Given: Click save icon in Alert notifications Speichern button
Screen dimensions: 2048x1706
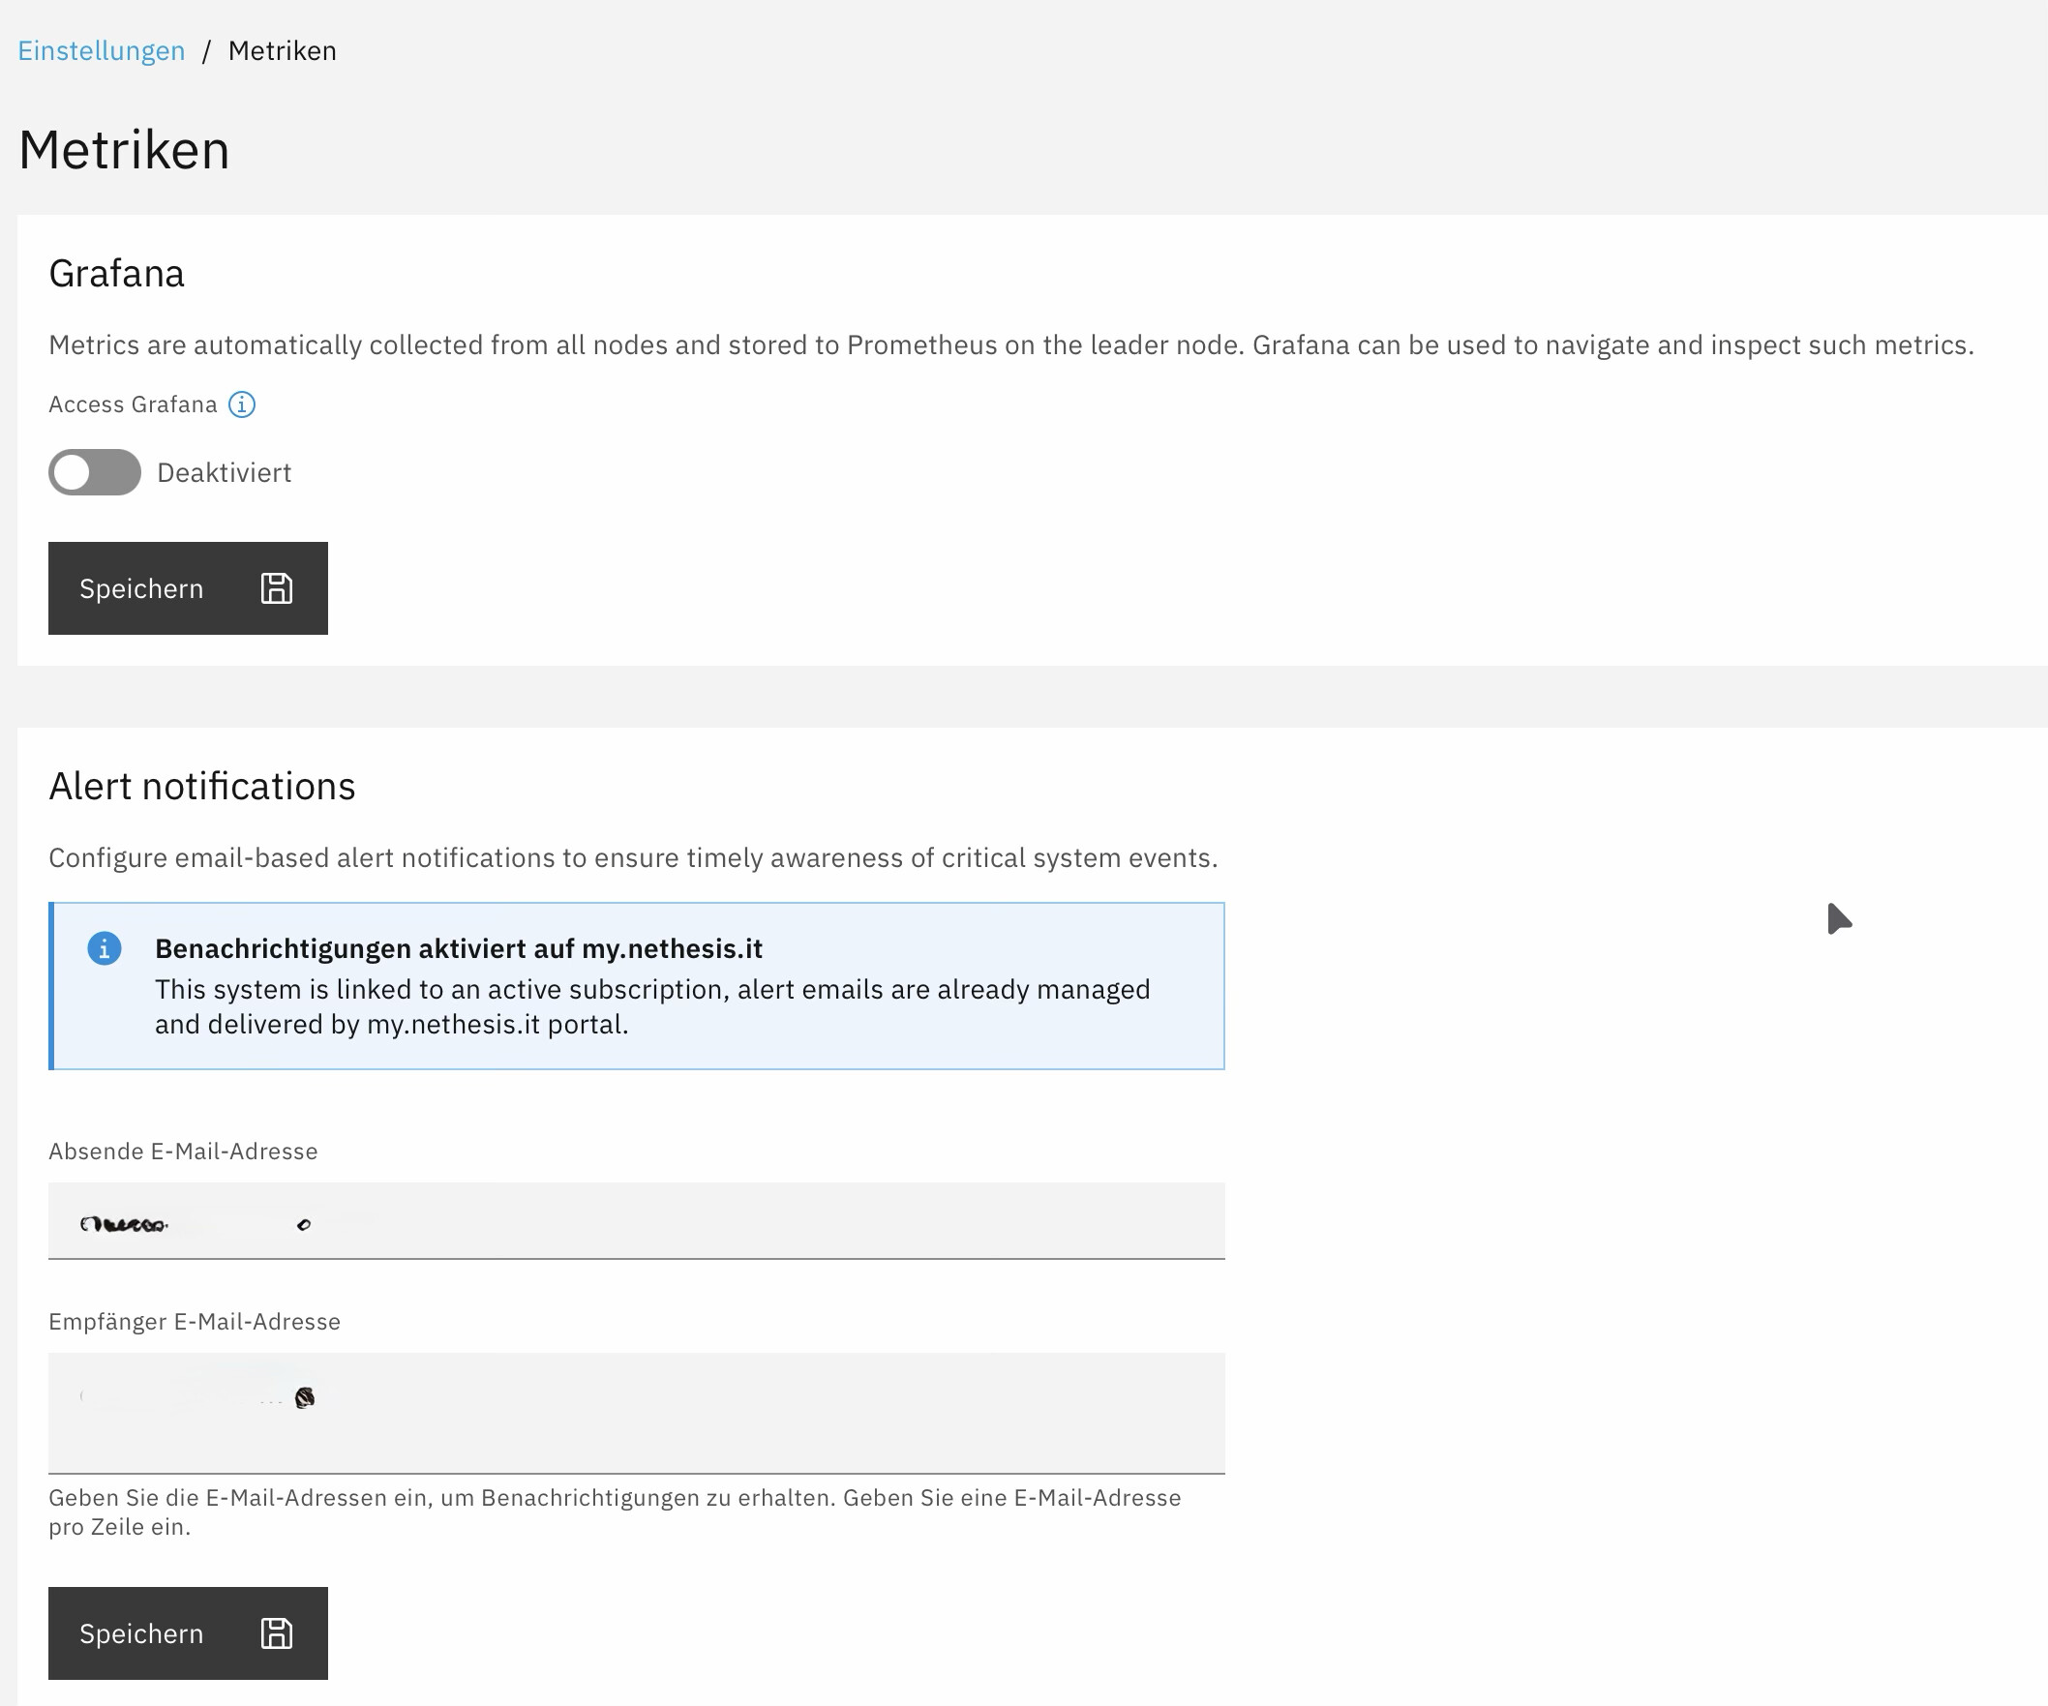Looking at the screenshot, I should tap(277, 1633).
